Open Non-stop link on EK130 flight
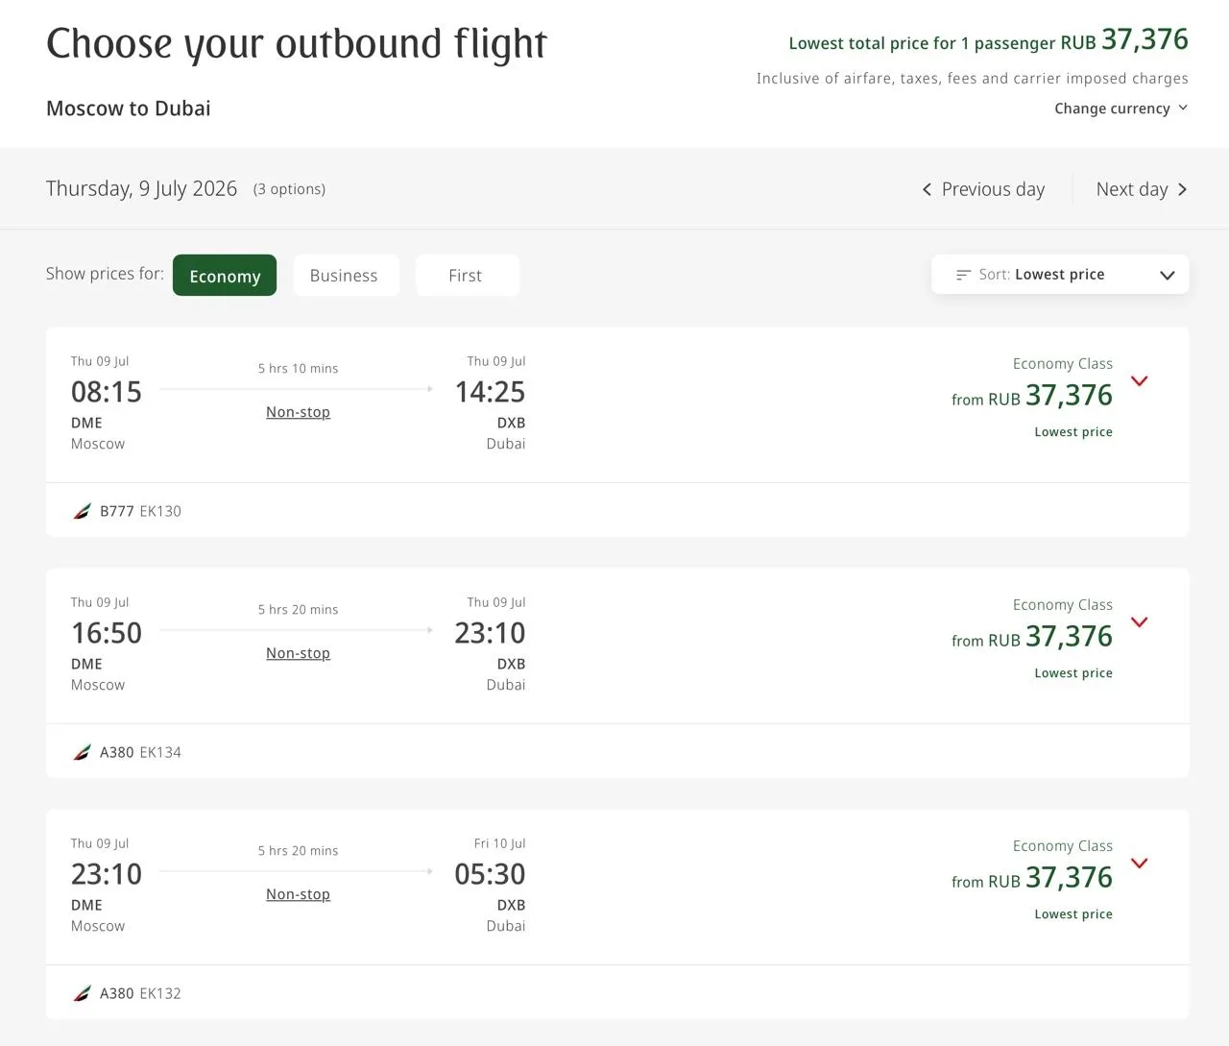The image size is (1229, 1046). 298,412
